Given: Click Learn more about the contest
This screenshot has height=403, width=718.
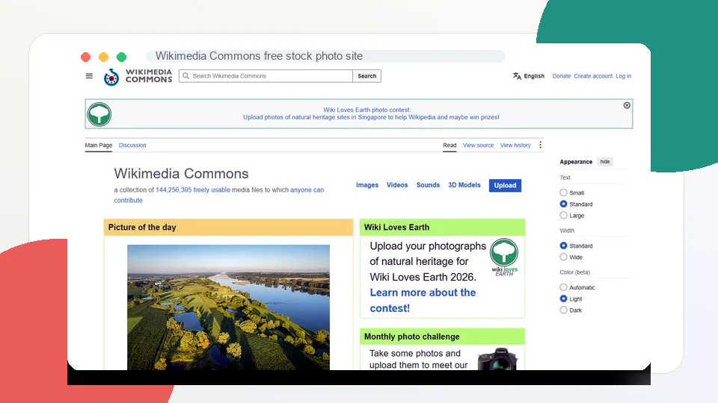Looking at the screenshot, I should tap(423, 300).
